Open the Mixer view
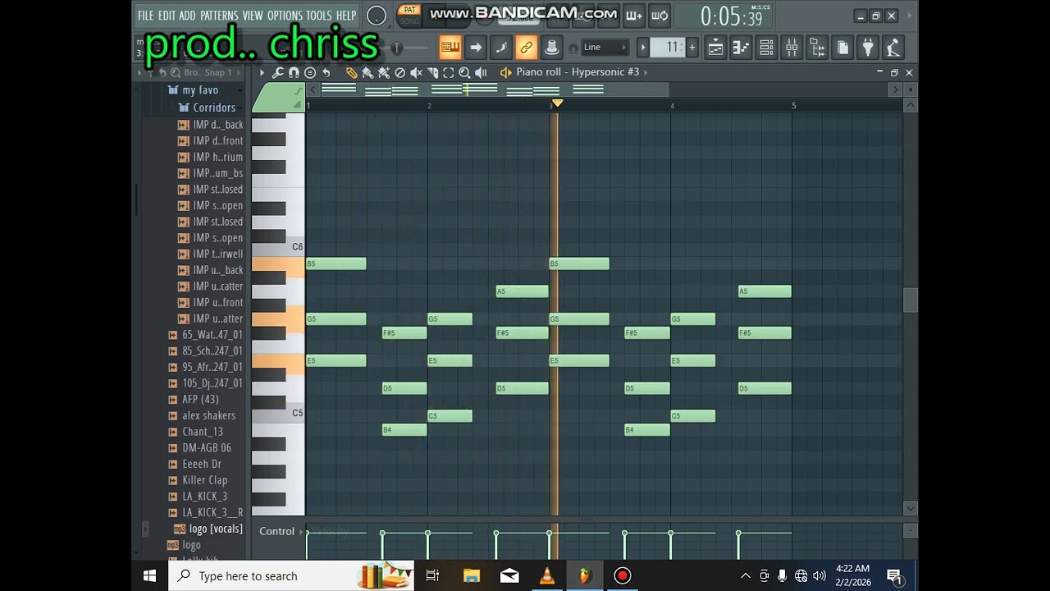 point(792,48)
